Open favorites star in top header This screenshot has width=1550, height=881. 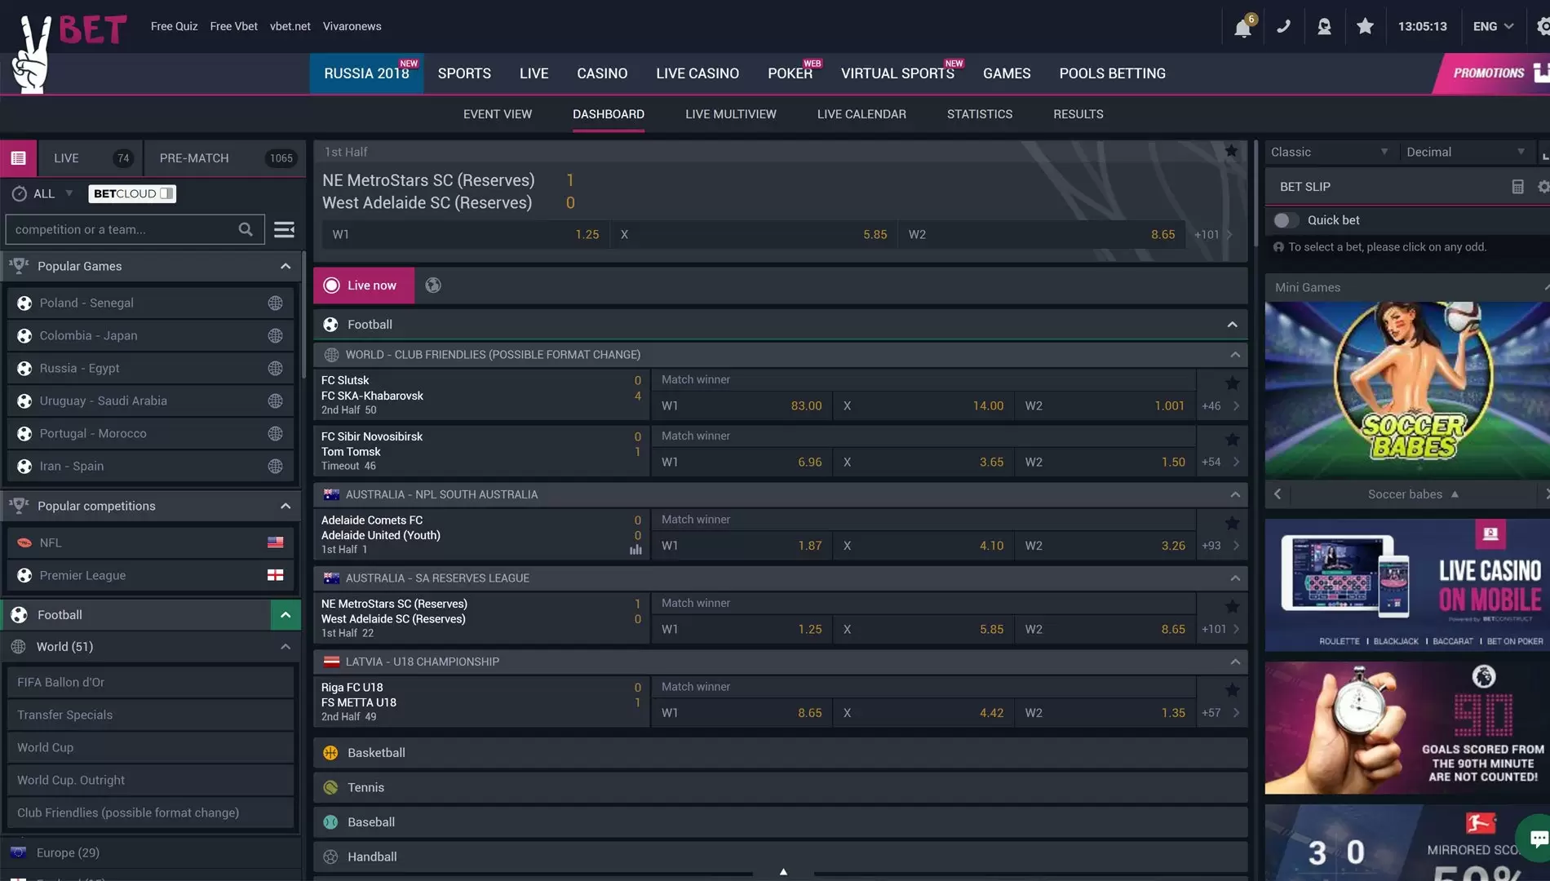[x=1365, y=26]
